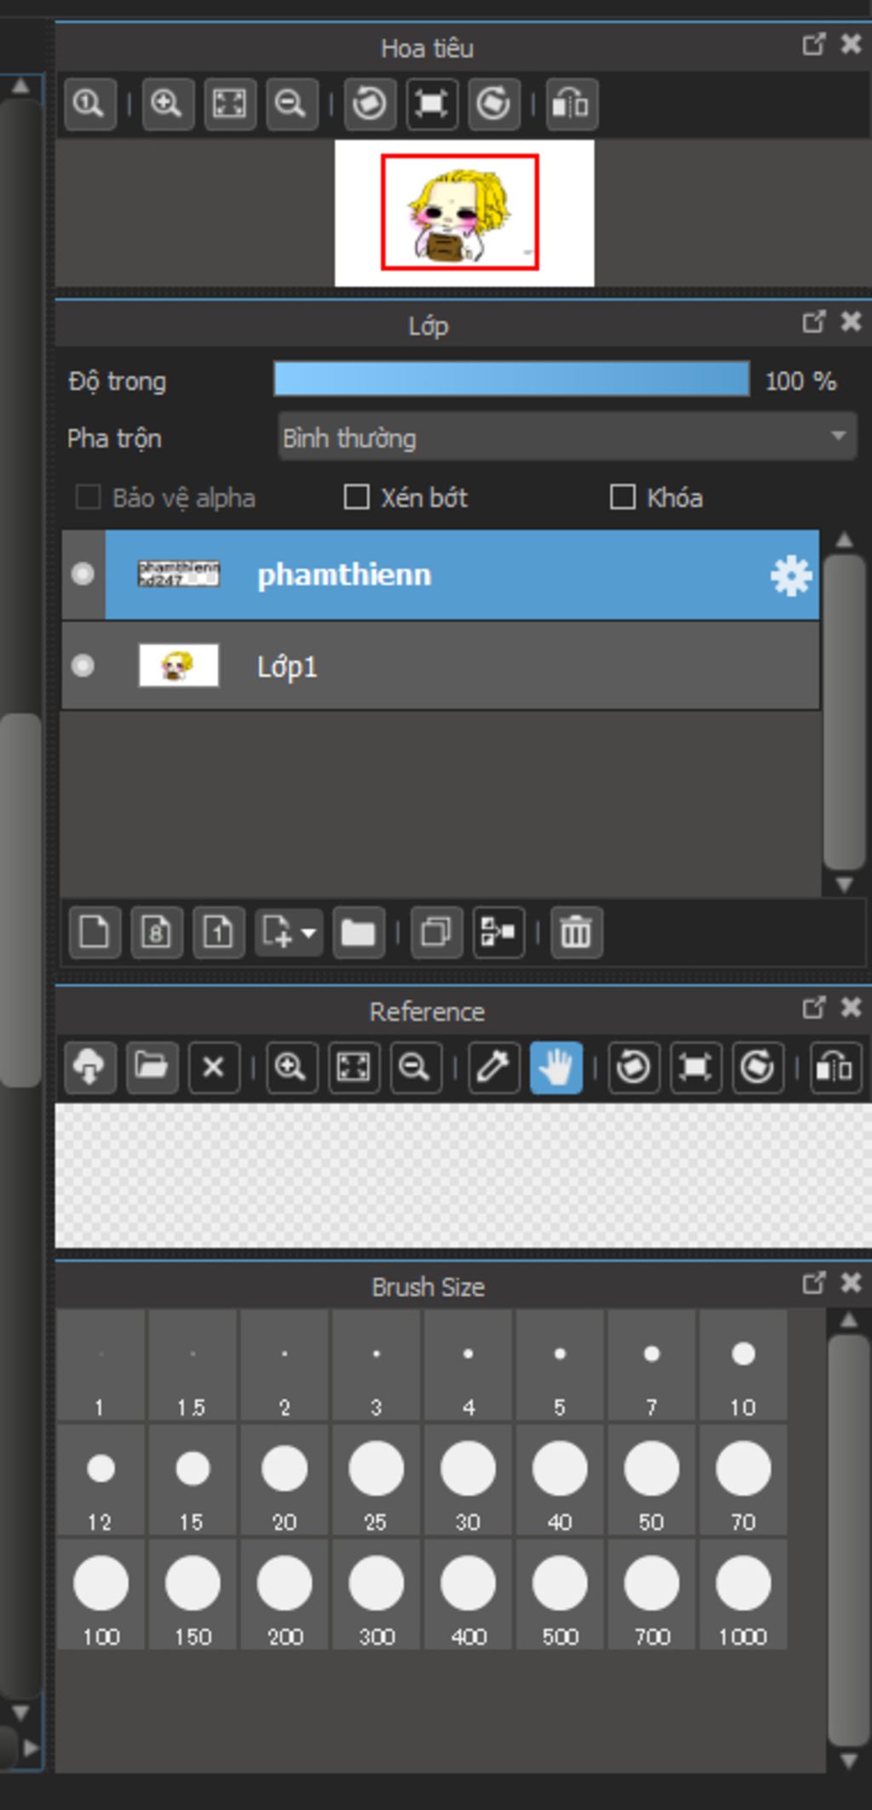Choose brush size 15

point(192,1481)
